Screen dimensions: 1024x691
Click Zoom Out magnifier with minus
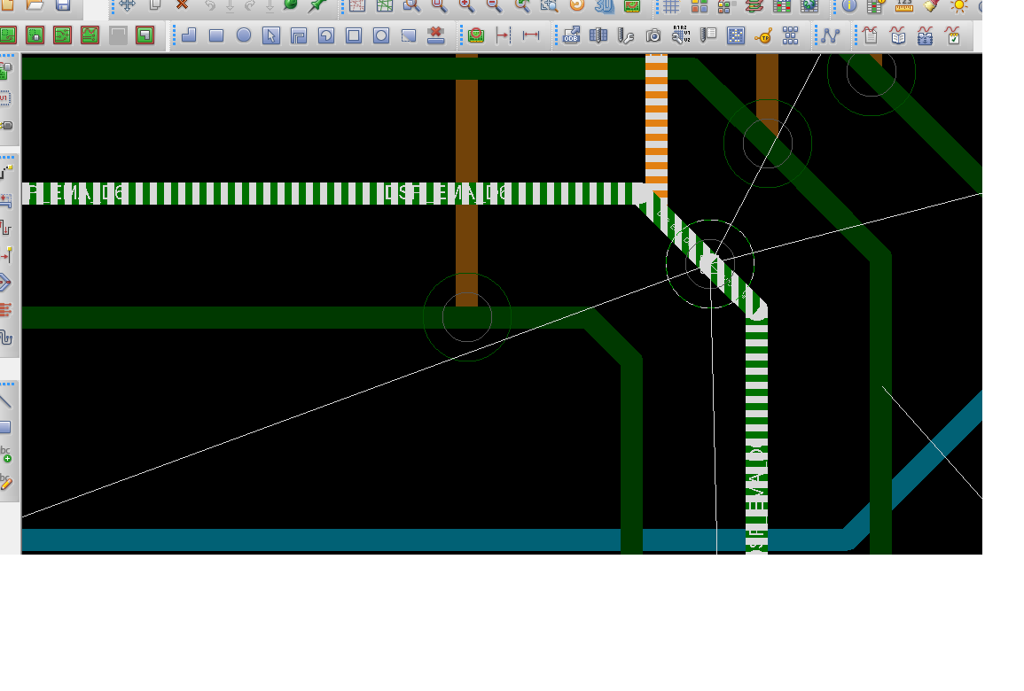tap(495, 6)
